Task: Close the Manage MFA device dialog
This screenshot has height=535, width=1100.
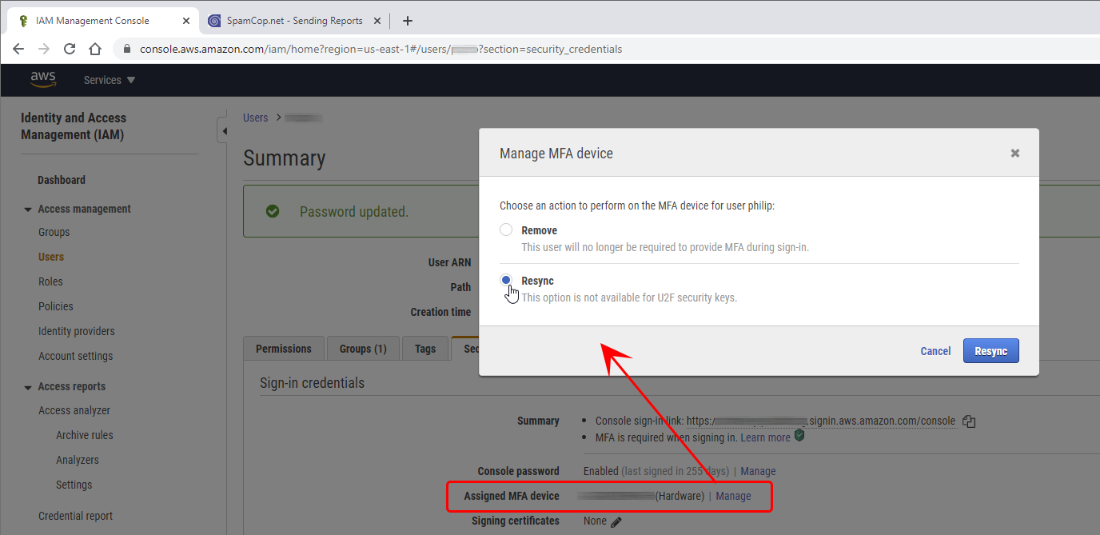Action: pos(1014,153)
